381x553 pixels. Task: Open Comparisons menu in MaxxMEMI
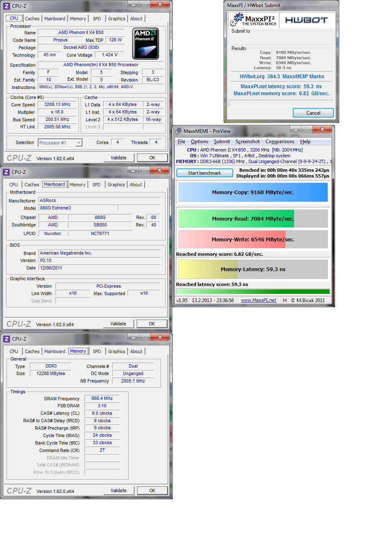click(x=280, y=142)
